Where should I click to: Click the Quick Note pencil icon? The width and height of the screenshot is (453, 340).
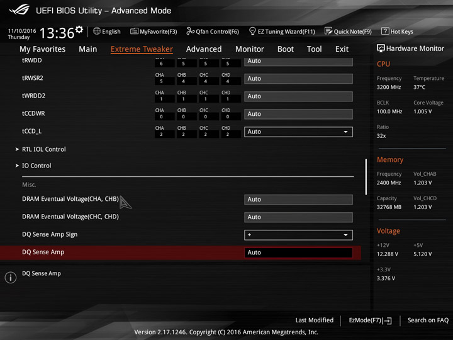coord(328,31)
